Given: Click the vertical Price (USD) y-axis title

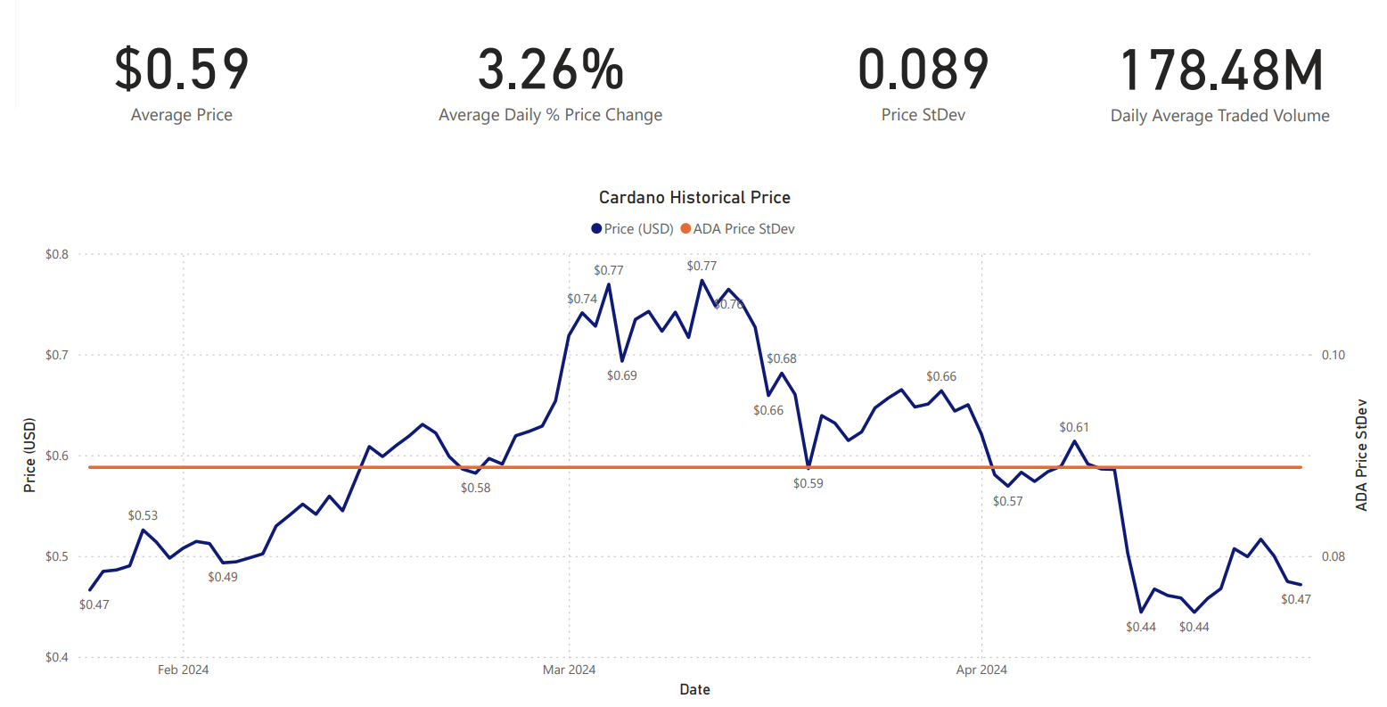Looking at the screenshot, I should [x=30, y=455].
